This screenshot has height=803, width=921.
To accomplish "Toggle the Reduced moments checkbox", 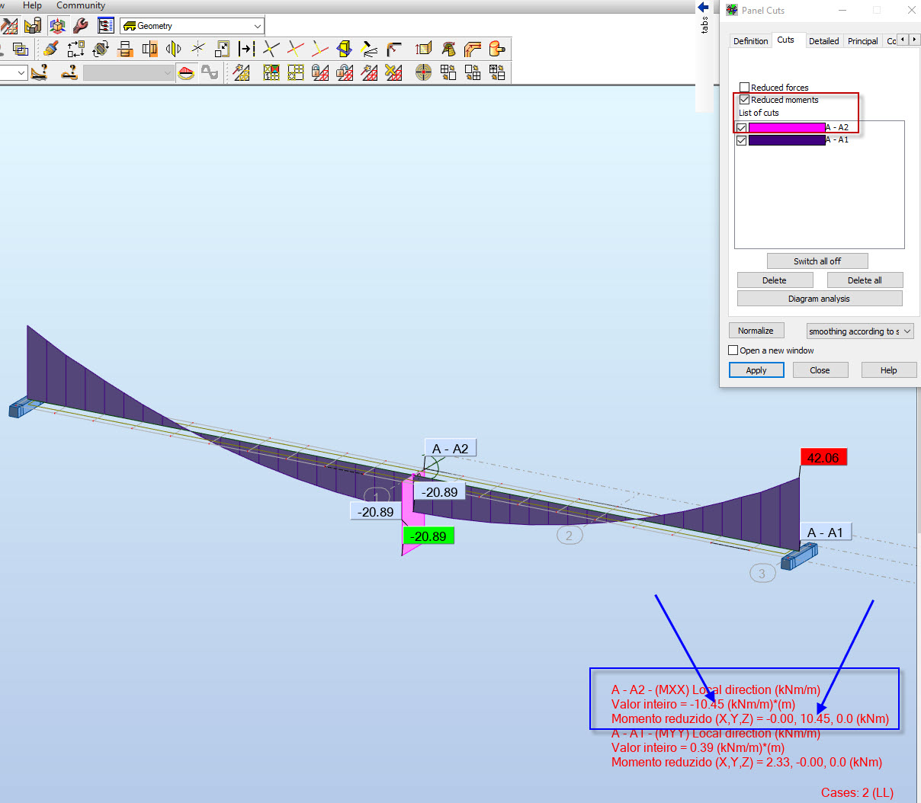I will (x=745, y=100).
